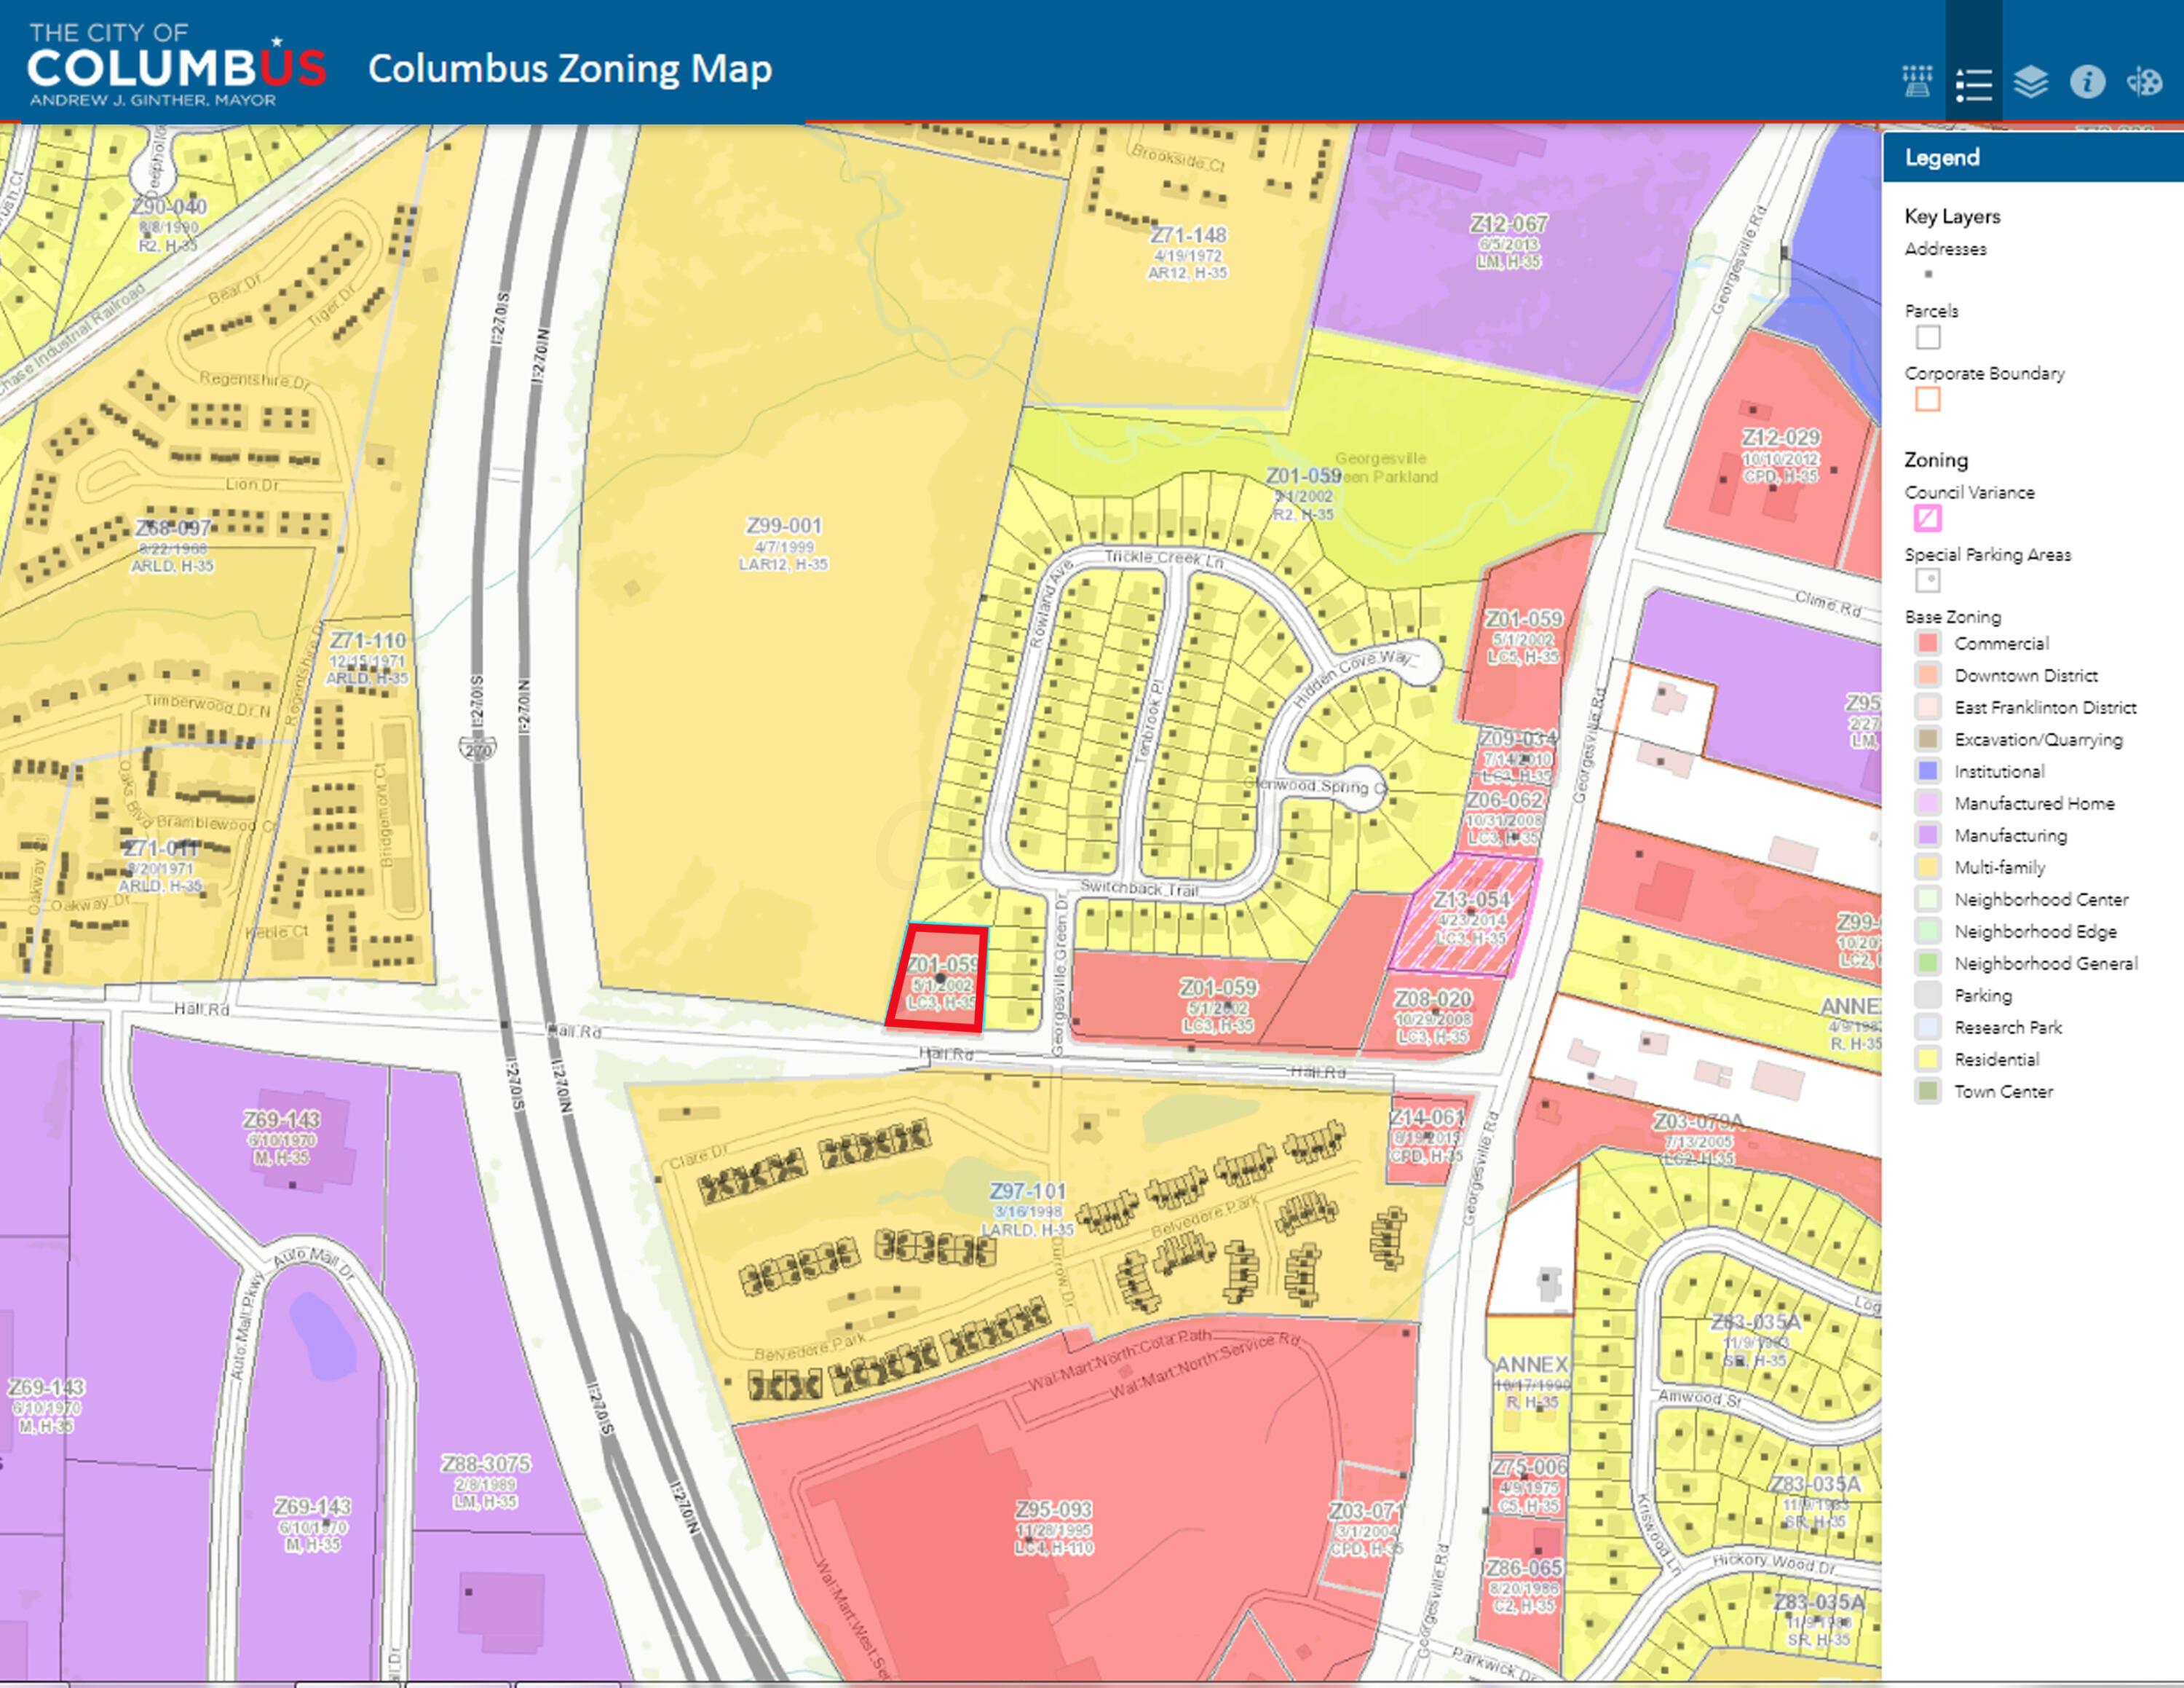Click the Clime Rd street label

point(1828,603)
